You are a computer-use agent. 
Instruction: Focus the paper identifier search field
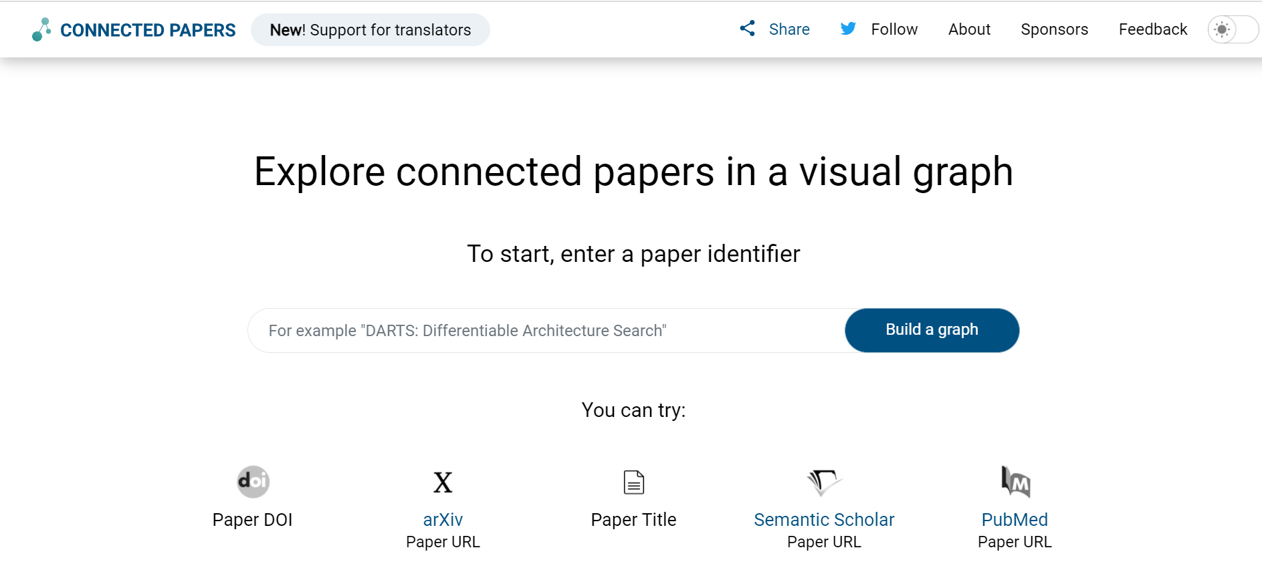tap(546, 331)
